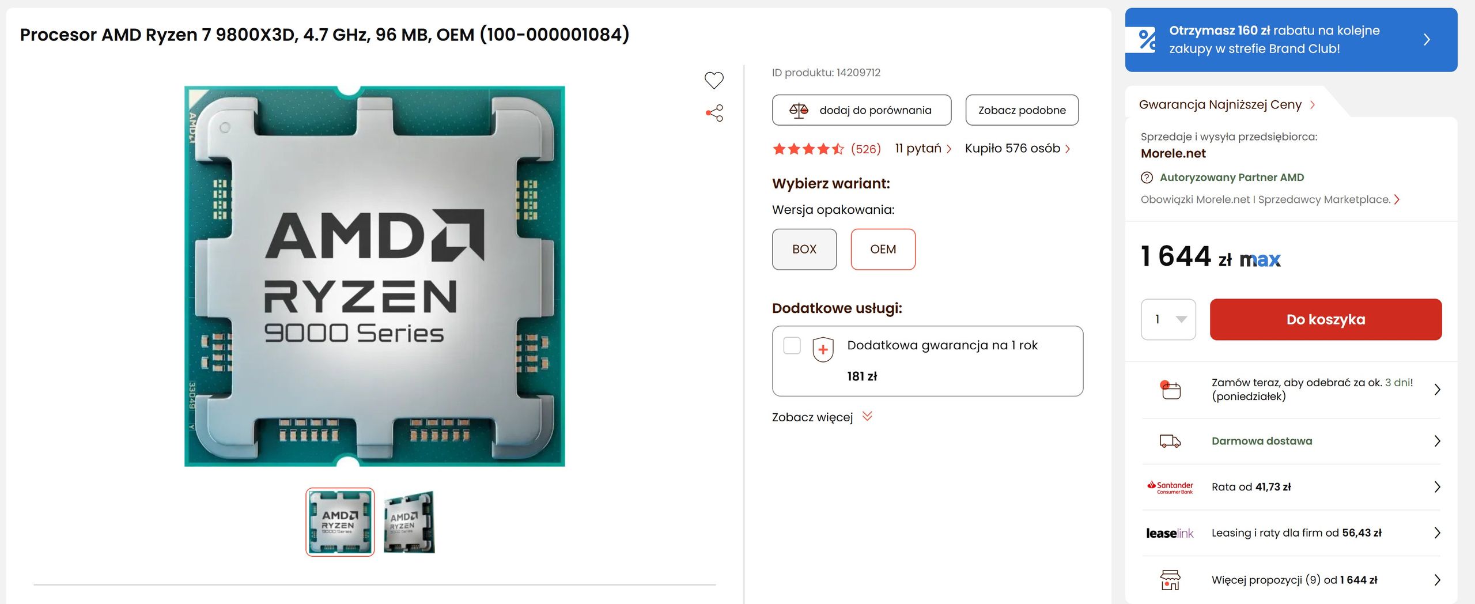Screen dimensions: 1475x604
Task: Click the max logo next to the price
Action: [1260, 260]
